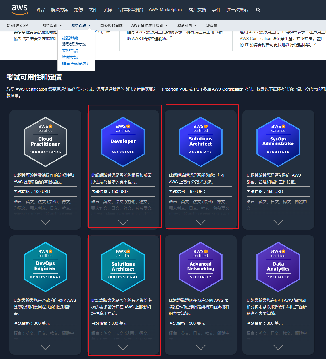
Task: Go to AWS Marketplace
Action: [x=166, y=10]
